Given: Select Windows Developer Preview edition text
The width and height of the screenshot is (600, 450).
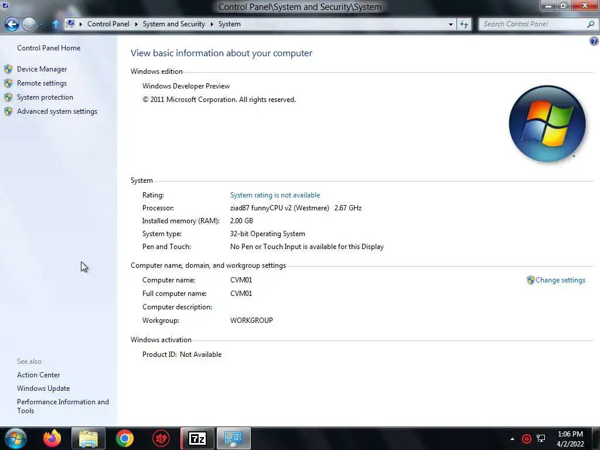Looking at the screenshot, I should [186, 86].
